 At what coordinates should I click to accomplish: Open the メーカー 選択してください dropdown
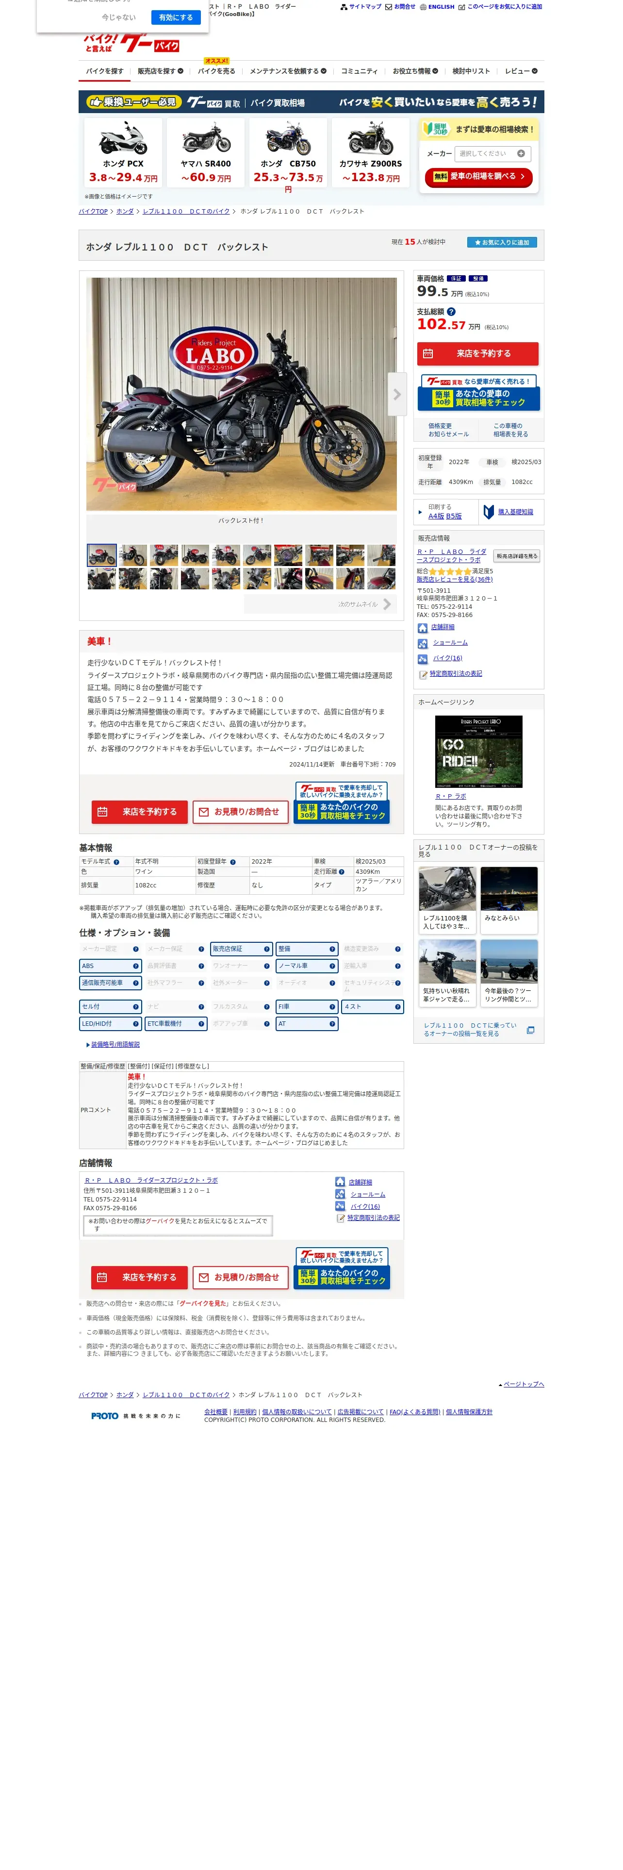tap(492, 154)
